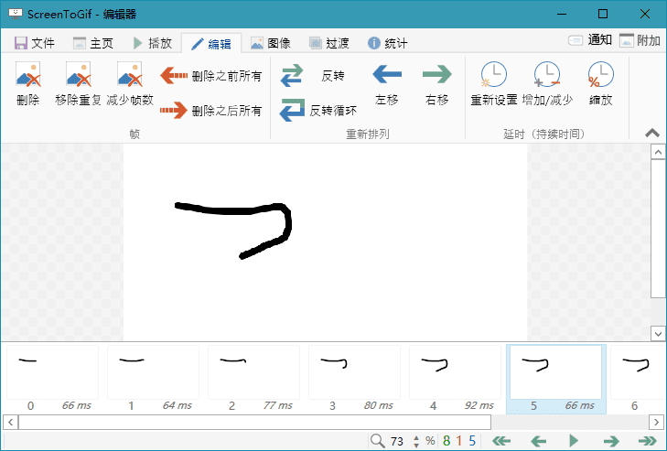Click the 附加 extras button
The image size is (667, 451).
(640, 40)
